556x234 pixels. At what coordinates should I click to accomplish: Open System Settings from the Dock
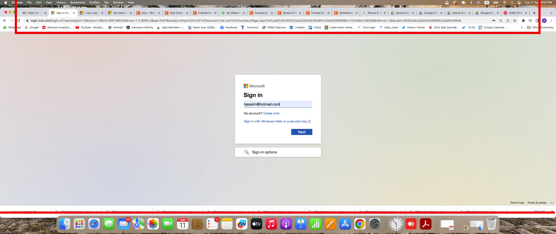374,224
